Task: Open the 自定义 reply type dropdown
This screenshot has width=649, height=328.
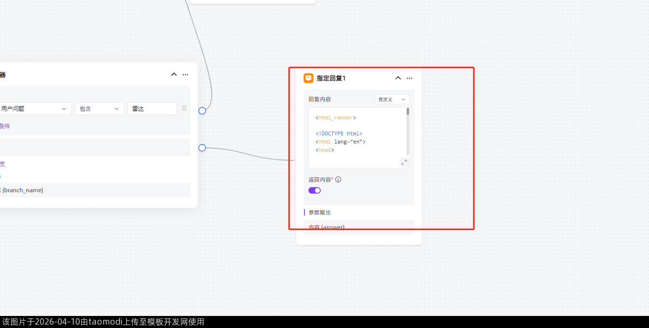Action: (392, 99)
